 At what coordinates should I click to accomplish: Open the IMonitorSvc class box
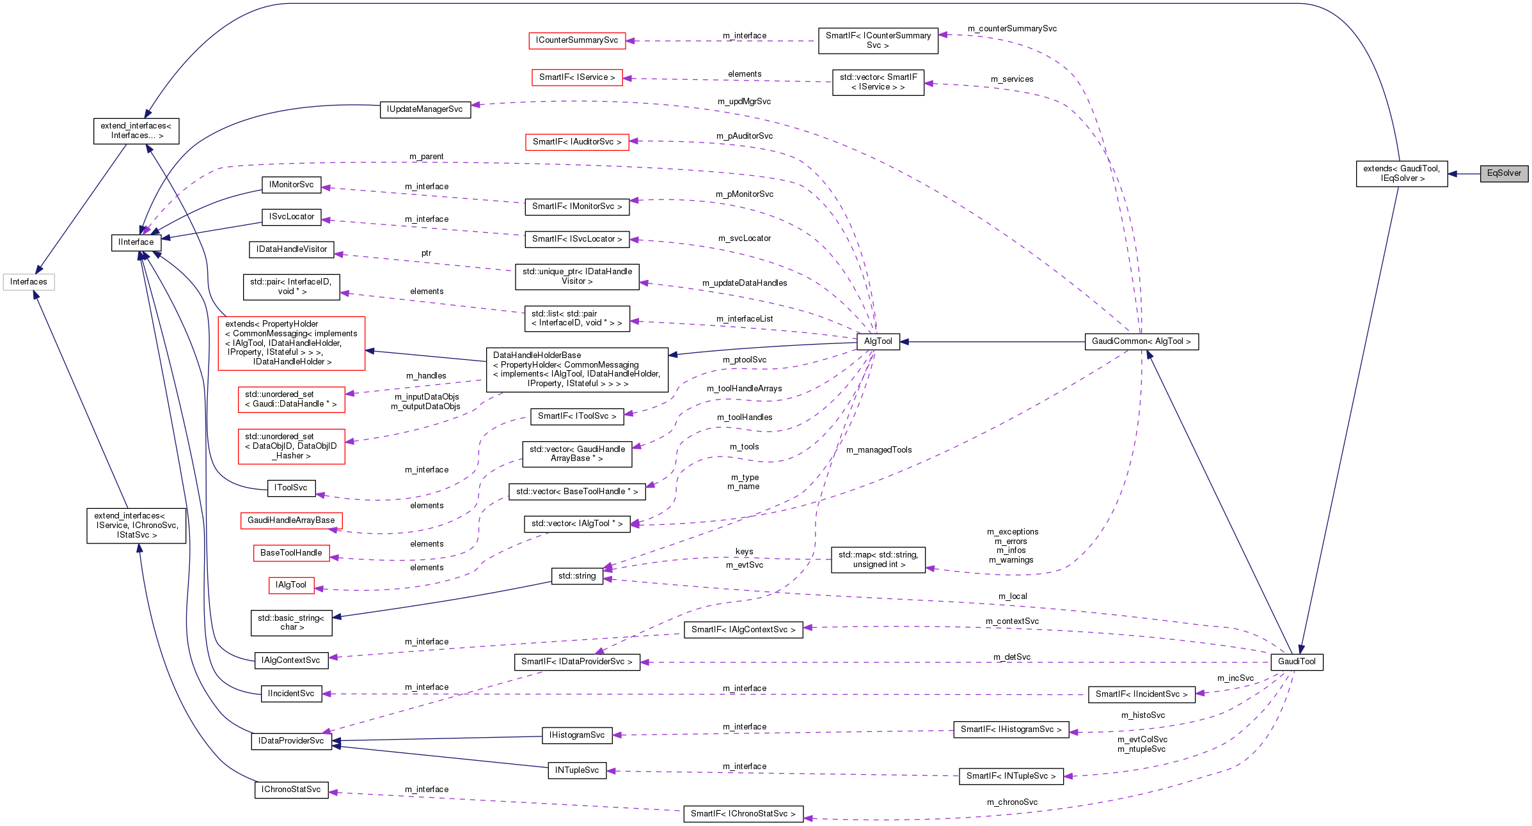click(x=291, y=185)
